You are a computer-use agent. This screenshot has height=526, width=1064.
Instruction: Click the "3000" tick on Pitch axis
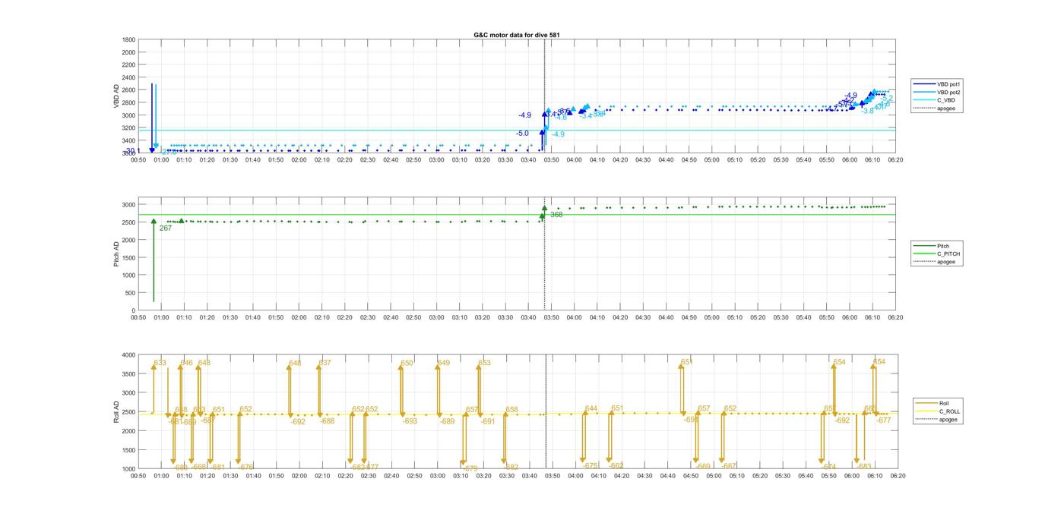[x=128, y=205]
